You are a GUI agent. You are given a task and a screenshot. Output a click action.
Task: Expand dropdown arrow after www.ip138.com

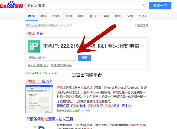[x=50, y=73]
